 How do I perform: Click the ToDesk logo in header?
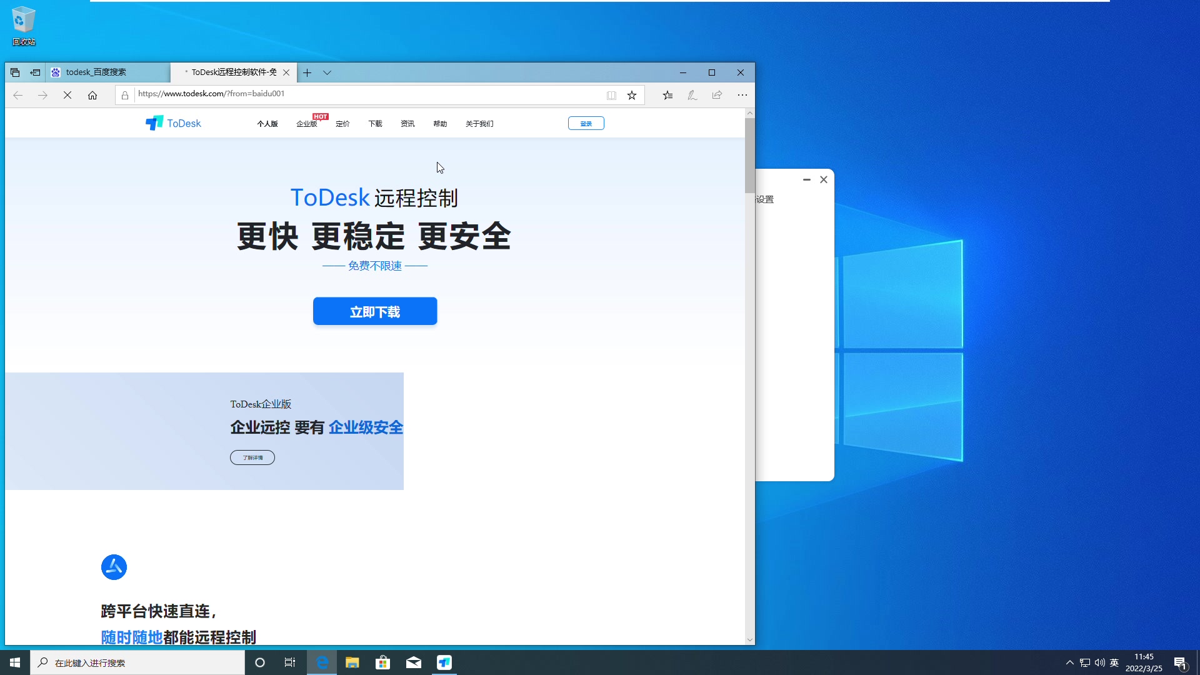[173, 123]
